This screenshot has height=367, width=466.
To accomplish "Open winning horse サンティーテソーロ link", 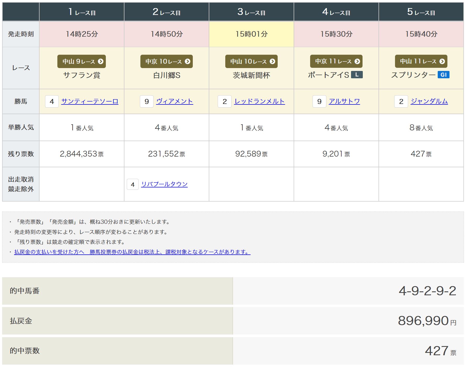I will (90, 101).
